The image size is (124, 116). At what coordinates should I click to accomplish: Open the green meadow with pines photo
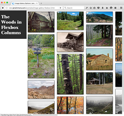pyautogui.click(x=70, y=21)
